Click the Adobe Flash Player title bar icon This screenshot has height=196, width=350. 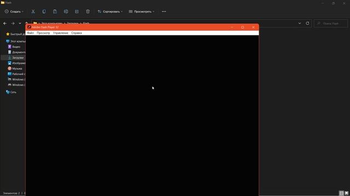pos(29,27)
